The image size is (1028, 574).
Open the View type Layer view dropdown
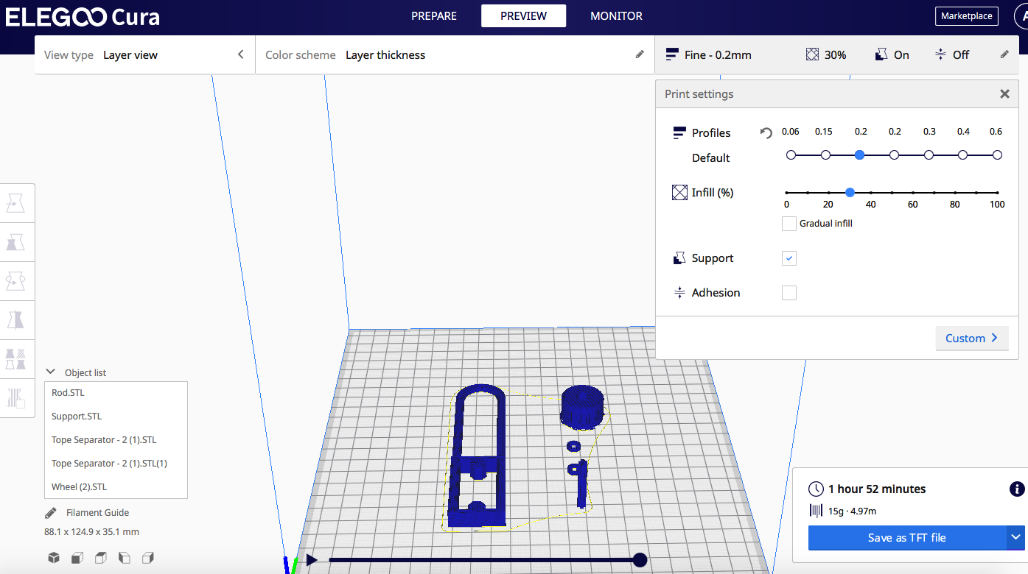click(x=145, y=55)
